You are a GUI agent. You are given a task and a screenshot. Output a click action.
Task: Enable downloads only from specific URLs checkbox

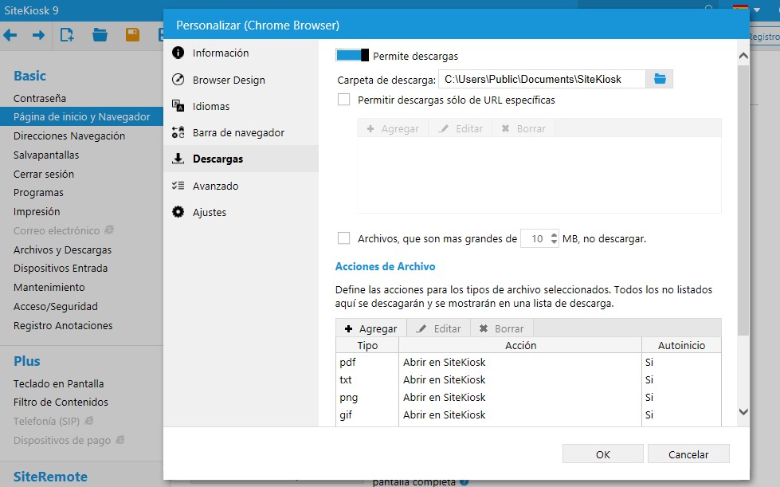point(344,100)
